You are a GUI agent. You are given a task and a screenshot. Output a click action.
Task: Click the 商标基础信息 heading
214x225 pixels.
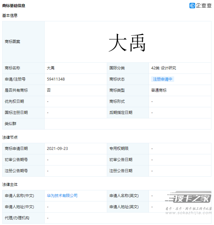pos(14,6)
